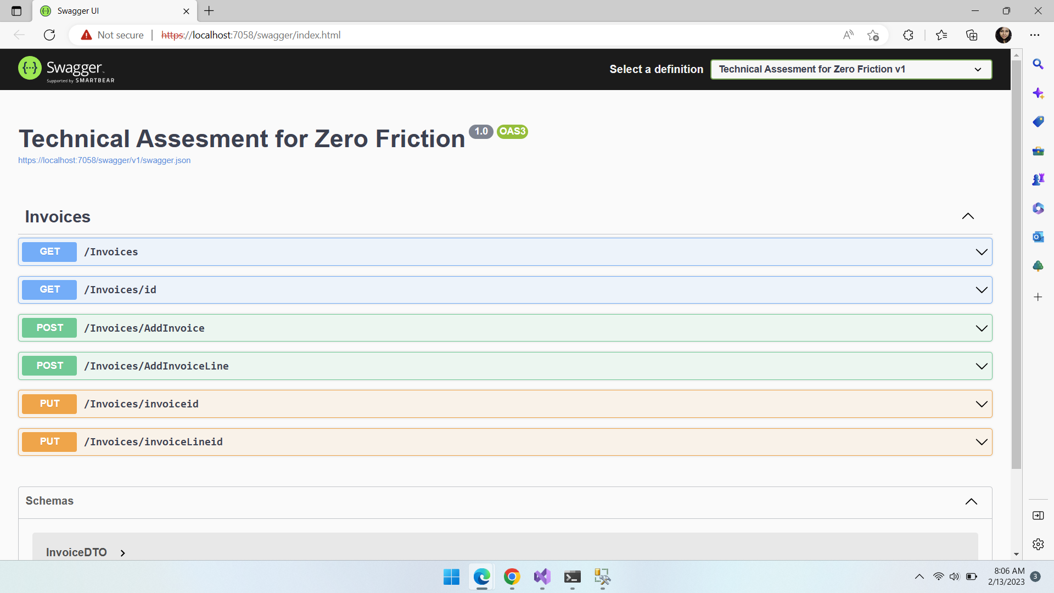
Task: Collapse the Invoices section
Action: 968,216
